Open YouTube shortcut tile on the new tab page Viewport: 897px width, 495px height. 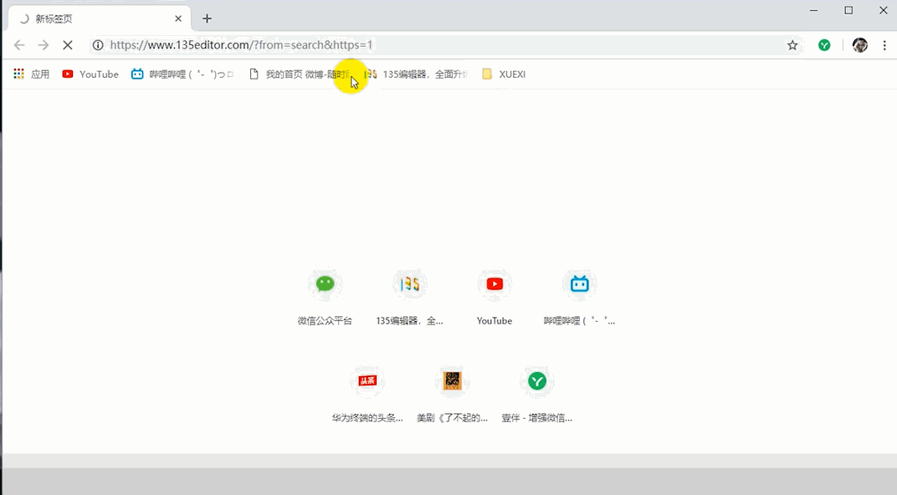[x=495, y=297]
